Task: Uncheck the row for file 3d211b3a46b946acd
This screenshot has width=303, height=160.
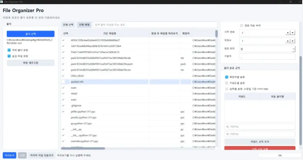Action: click(x=63, y=46)
